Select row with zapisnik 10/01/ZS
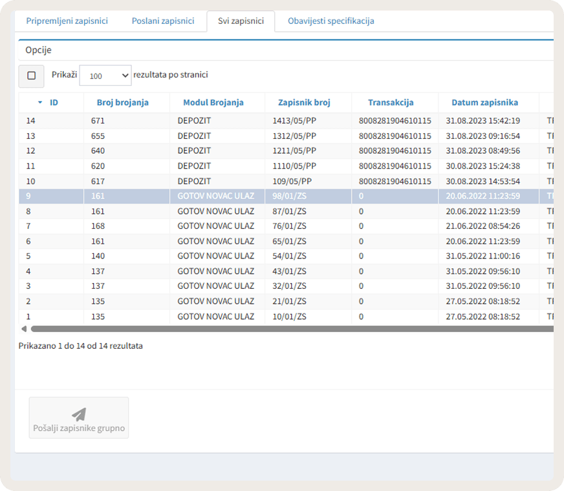Viewport: 564px width, 491px height. click(286, 317)
